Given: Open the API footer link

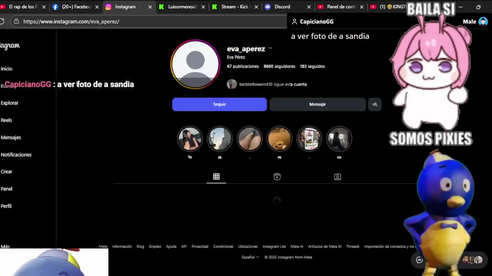Looking at the screenshot, I should coord(184,246).
